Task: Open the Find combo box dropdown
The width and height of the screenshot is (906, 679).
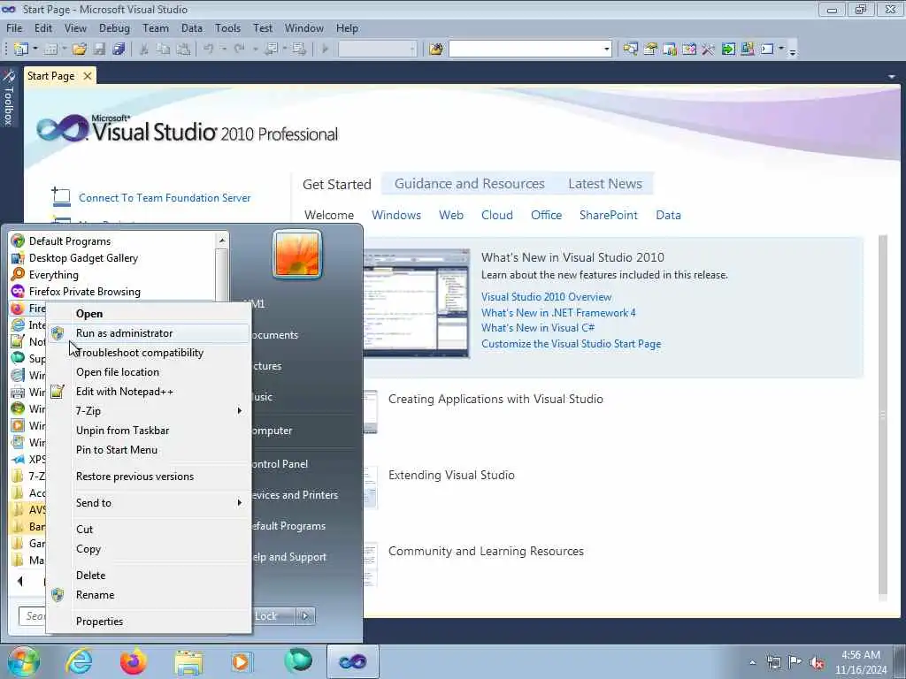Action: tap(607, 50)
